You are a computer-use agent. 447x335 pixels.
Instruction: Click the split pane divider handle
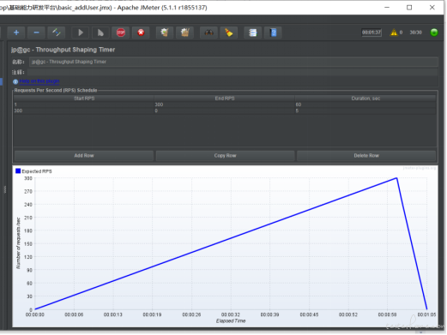5,189
